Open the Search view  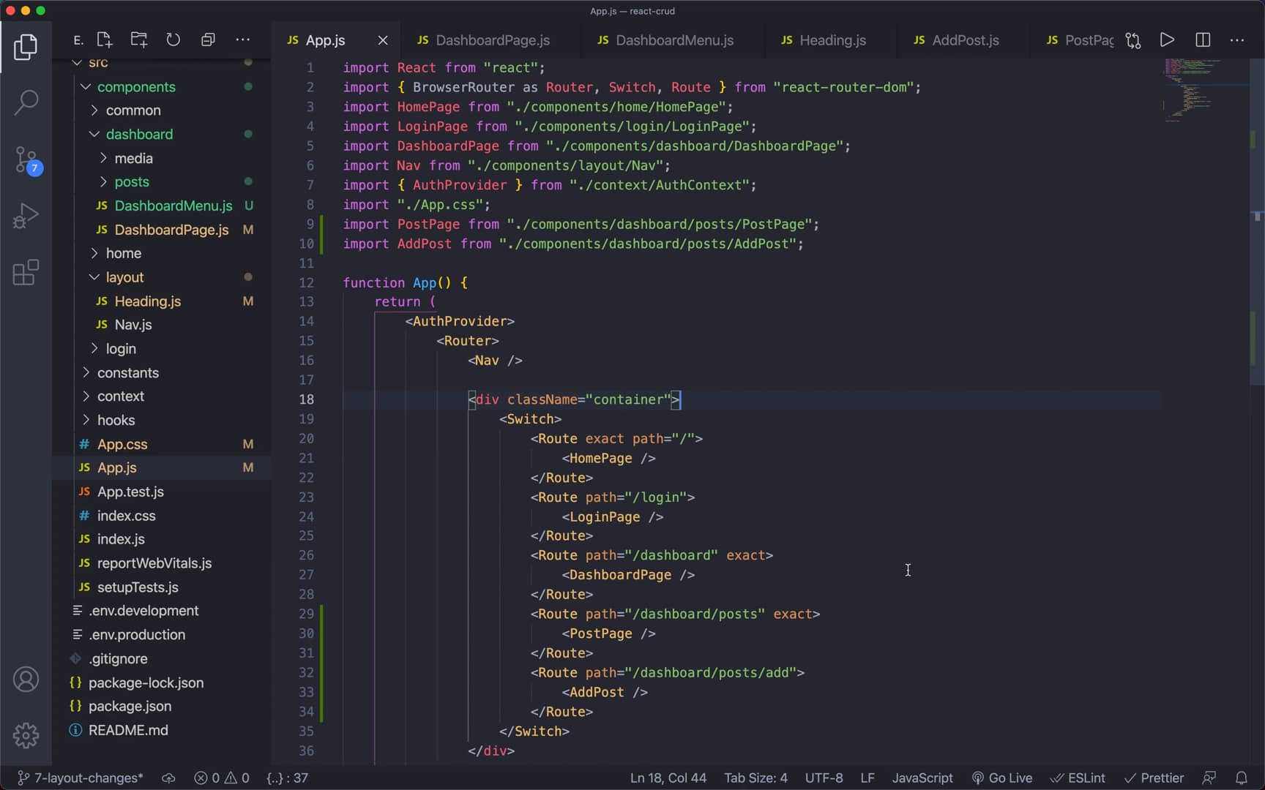tap(26, 102)
